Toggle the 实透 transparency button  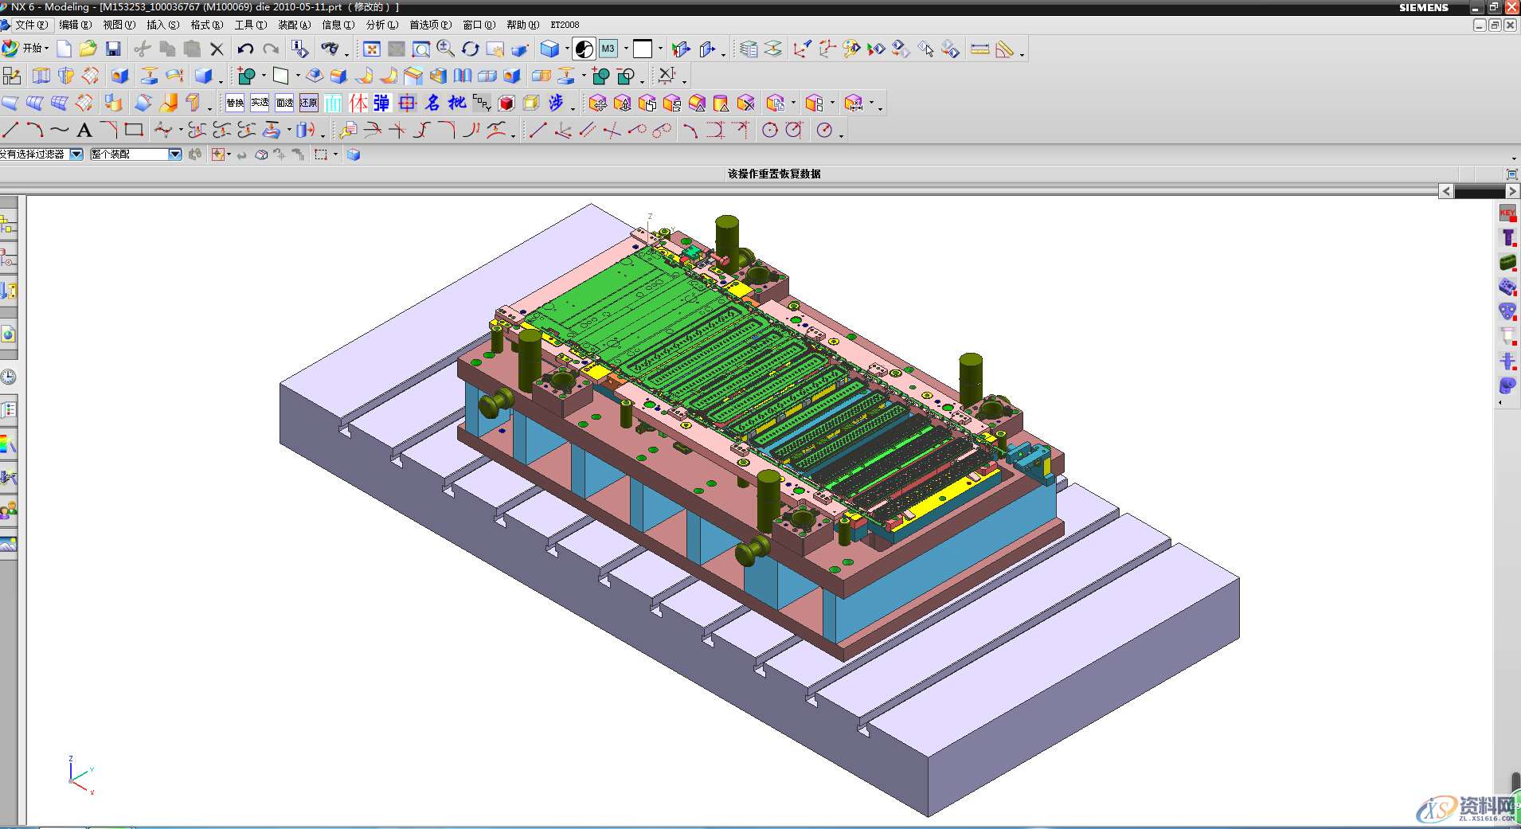click(260, 103)
